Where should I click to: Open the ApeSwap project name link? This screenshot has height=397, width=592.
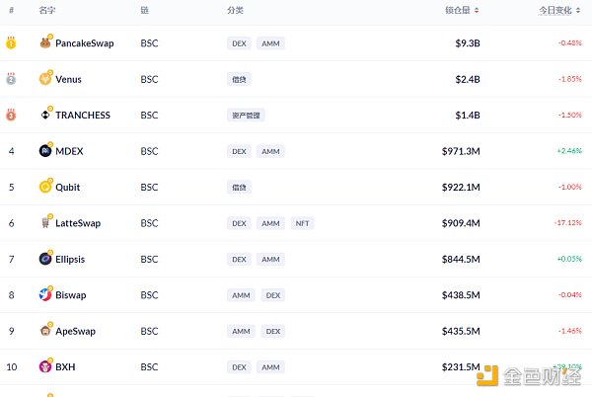click(77, 331)
